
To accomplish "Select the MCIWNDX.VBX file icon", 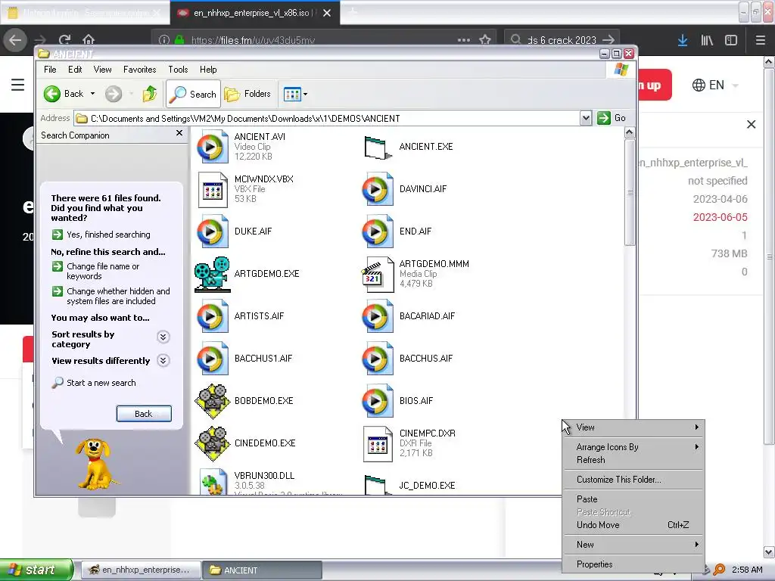I will click(213, 189).
